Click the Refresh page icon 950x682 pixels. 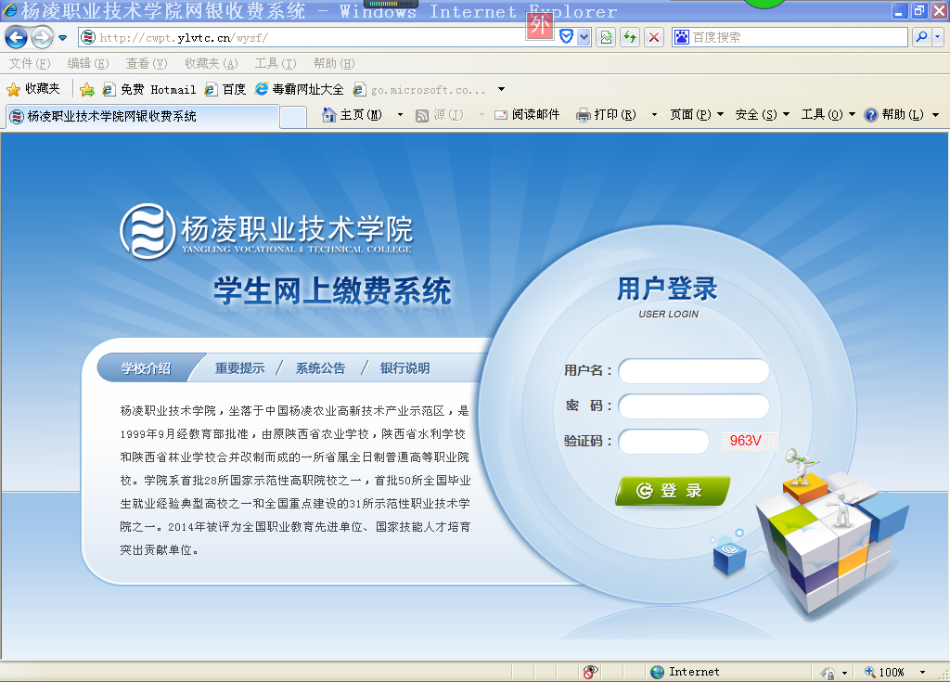pyautogui.click(x=630, y=38)
